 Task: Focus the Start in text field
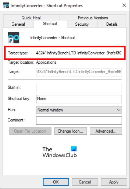click(x=79, y=88)
